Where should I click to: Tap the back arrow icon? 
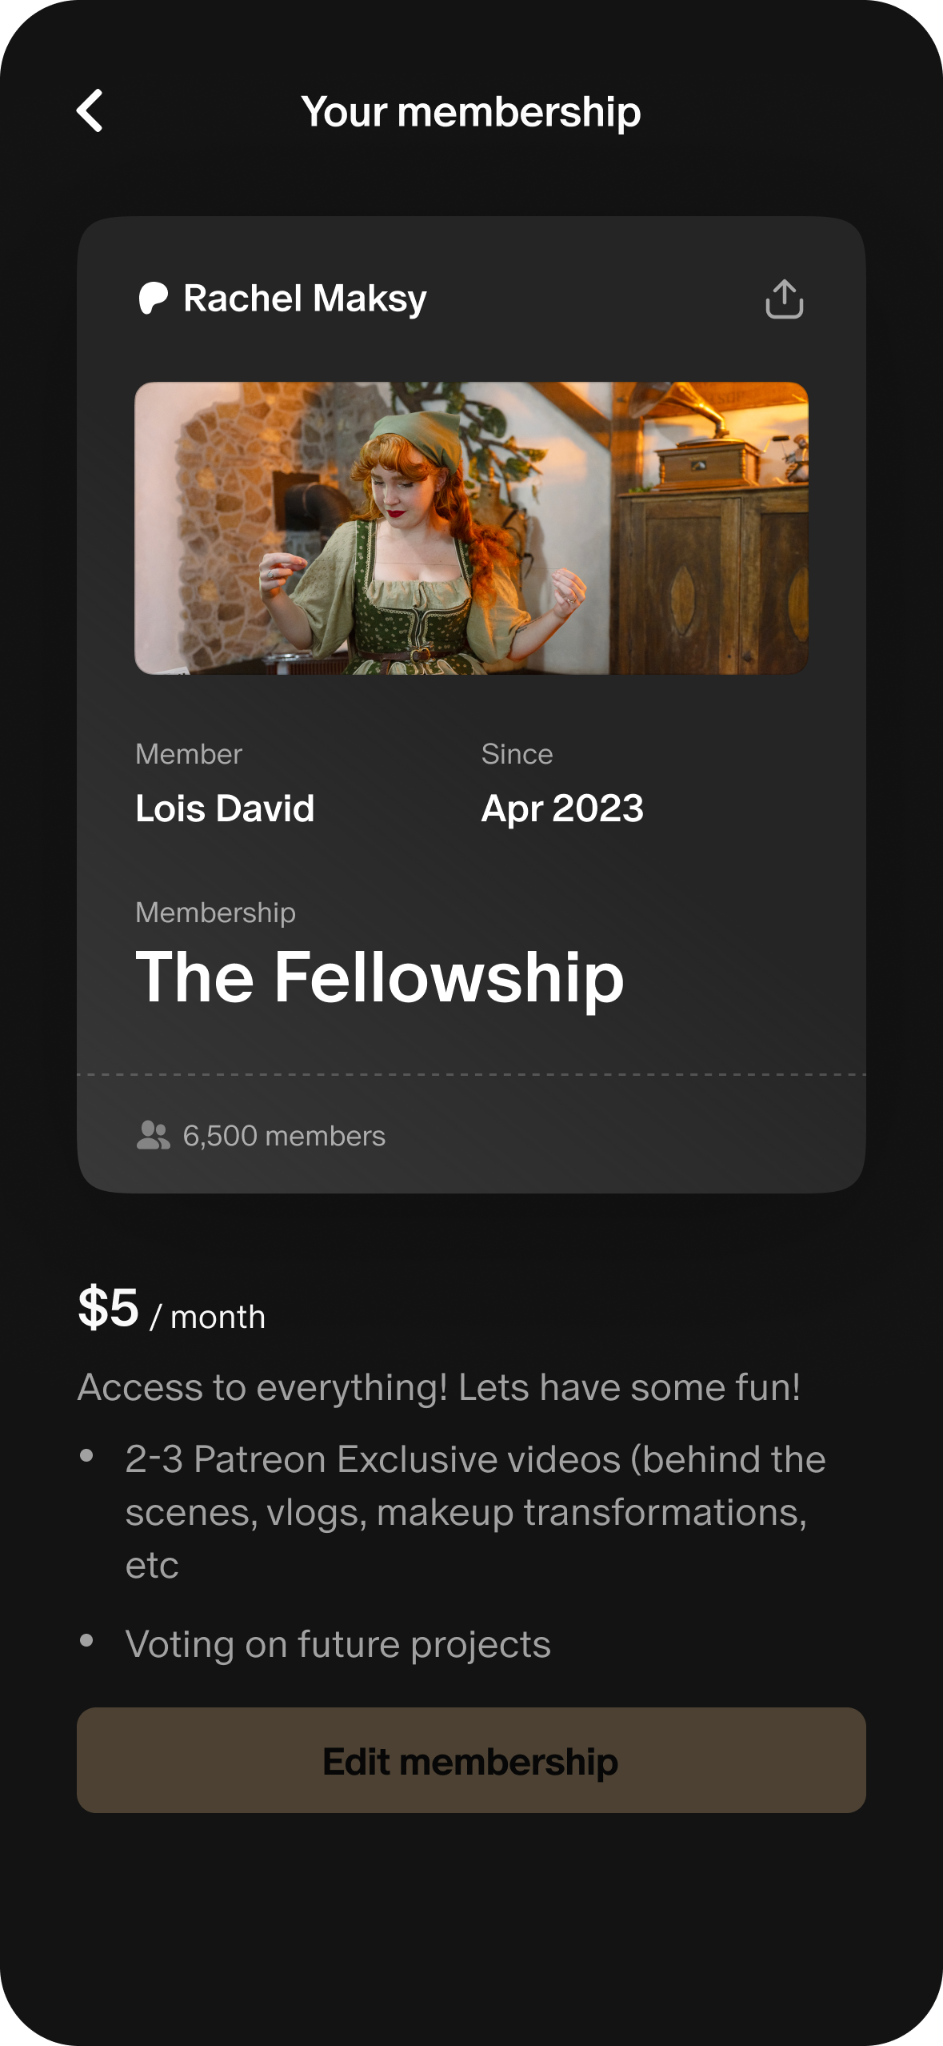click(x=90, y=110)
